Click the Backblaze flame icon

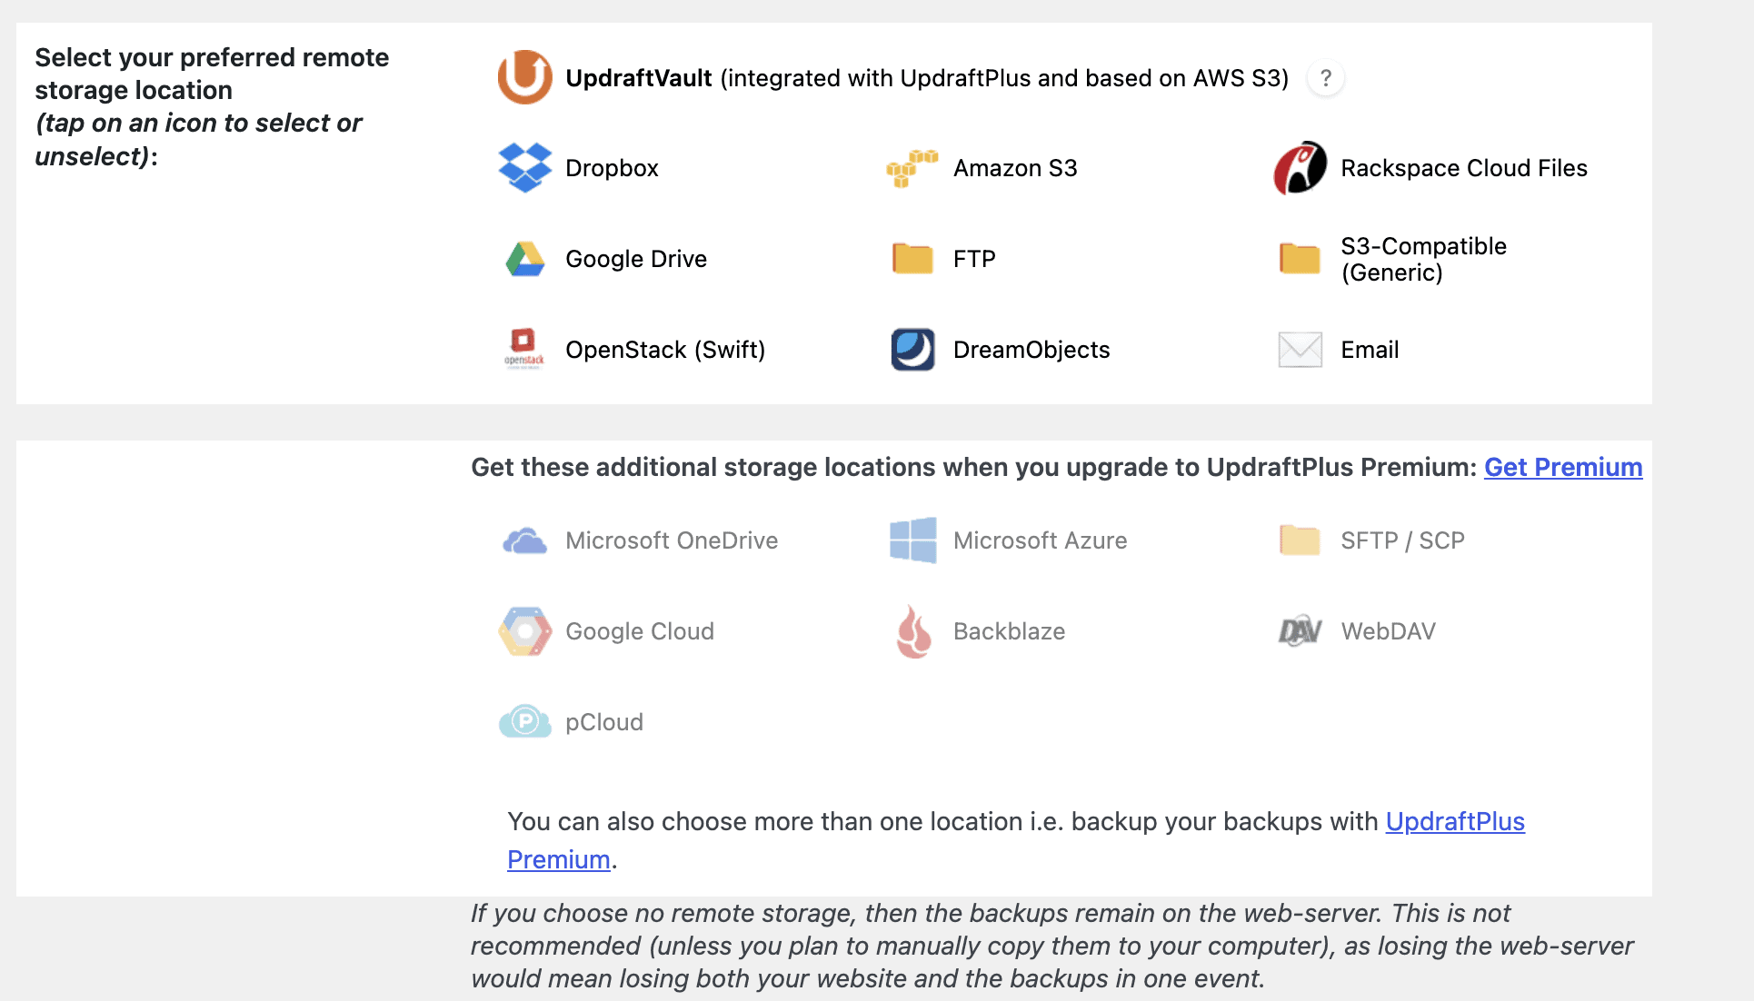point(912,631)
